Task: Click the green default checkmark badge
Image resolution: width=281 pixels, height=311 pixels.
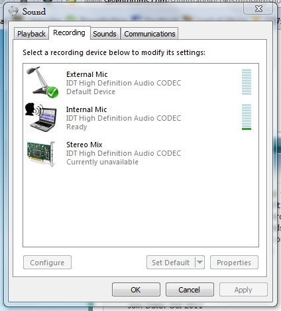Action: click(x=52, y=92)
